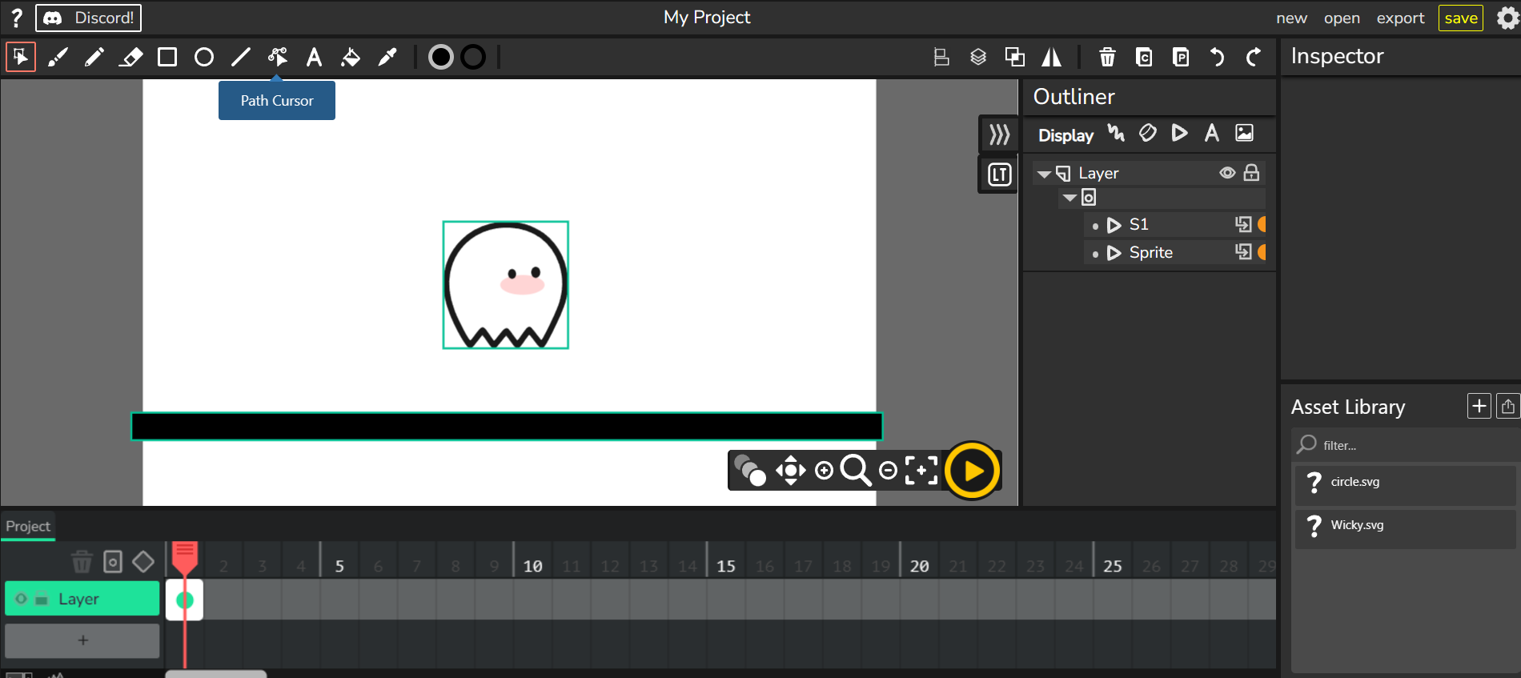Viewport: 1521px width, 678px height.
Task: Click the Undo arrow icon
Action: [x=1217, y=57]
